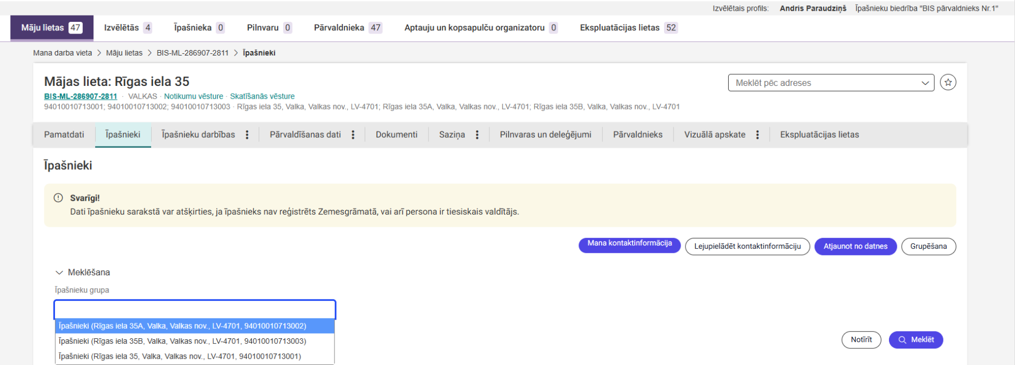The image size is (1015, 365).
Task: Select Īpašnieki Rīgas iela 35 option ending 713001
Action: [195, 356]
